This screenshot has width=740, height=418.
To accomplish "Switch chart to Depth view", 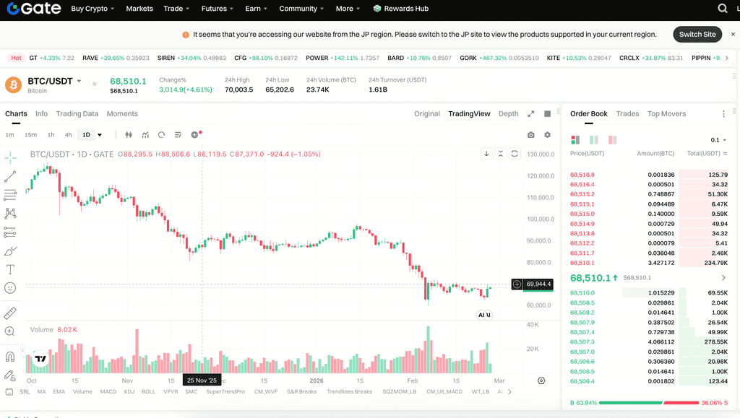I will (508, 113).
